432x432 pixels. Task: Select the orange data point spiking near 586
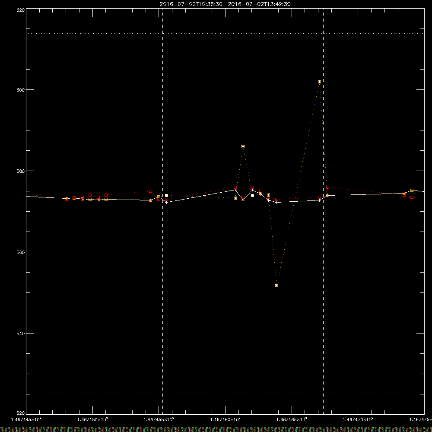tap(243, 147)
